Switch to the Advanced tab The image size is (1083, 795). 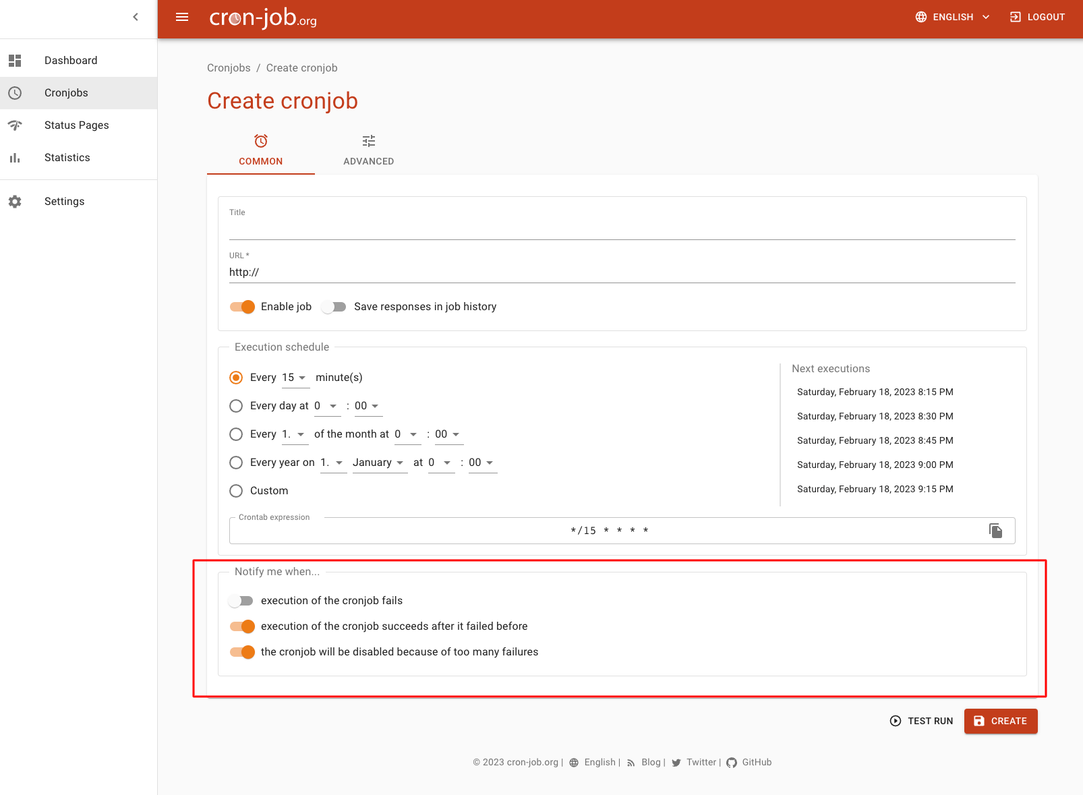(x=369, y=150)
